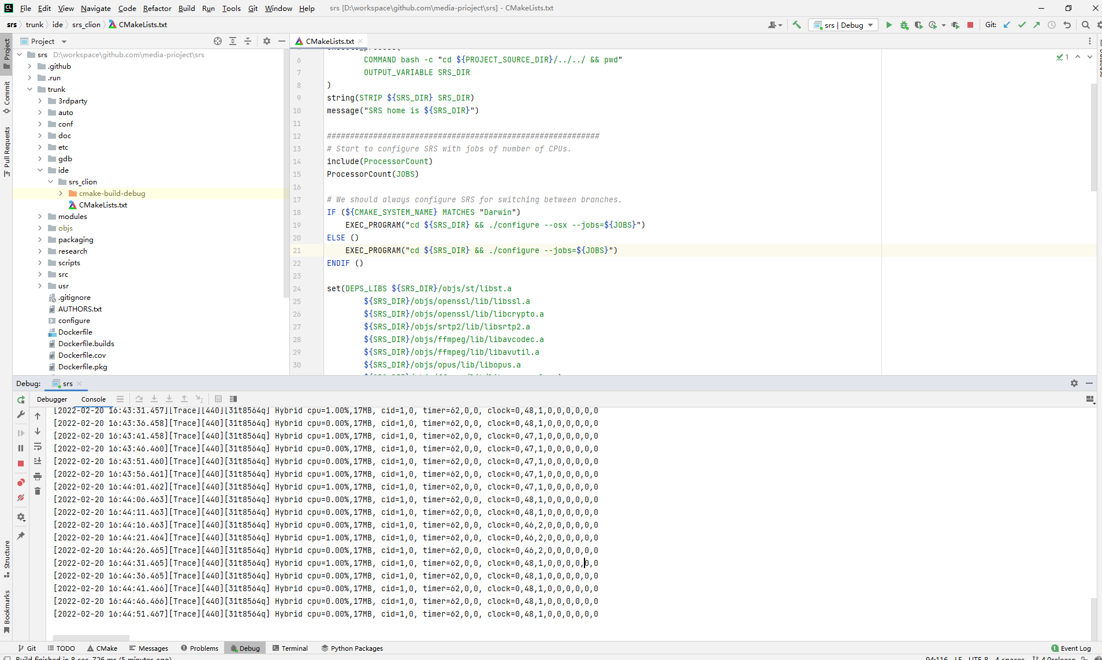Image resolution: width=1102 pixels, height=660 pixels.
Task: Select the Console tab
Action: coord(94,399)
